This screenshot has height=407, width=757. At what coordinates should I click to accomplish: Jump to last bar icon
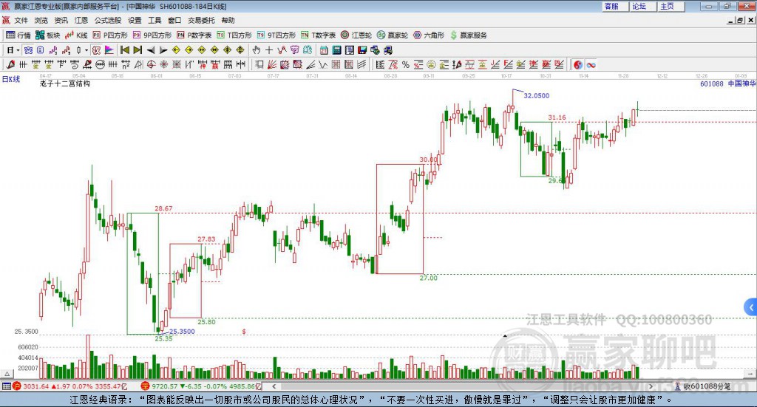(138, 50)
